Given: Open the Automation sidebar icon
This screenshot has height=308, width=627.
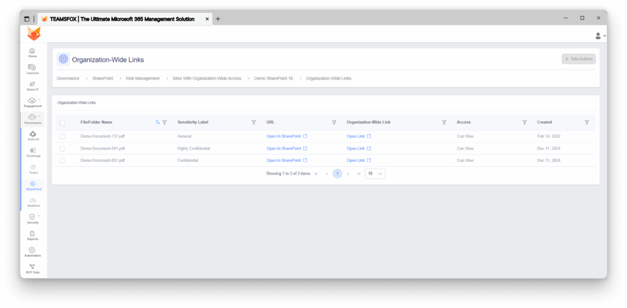Looking at the screenshot, I should (32, 250).
